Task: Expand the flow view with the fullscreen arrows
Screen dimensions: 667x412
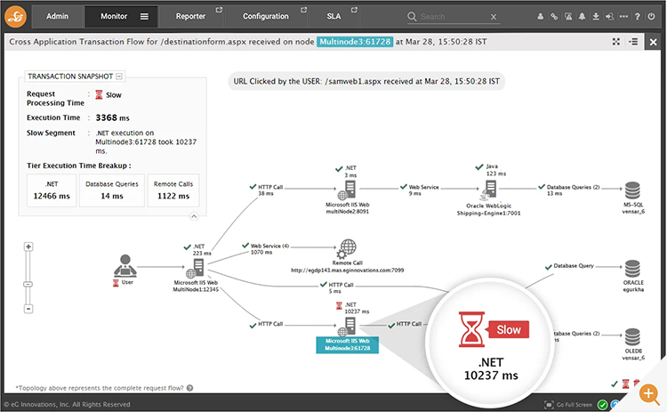Action: click(616, 42)
